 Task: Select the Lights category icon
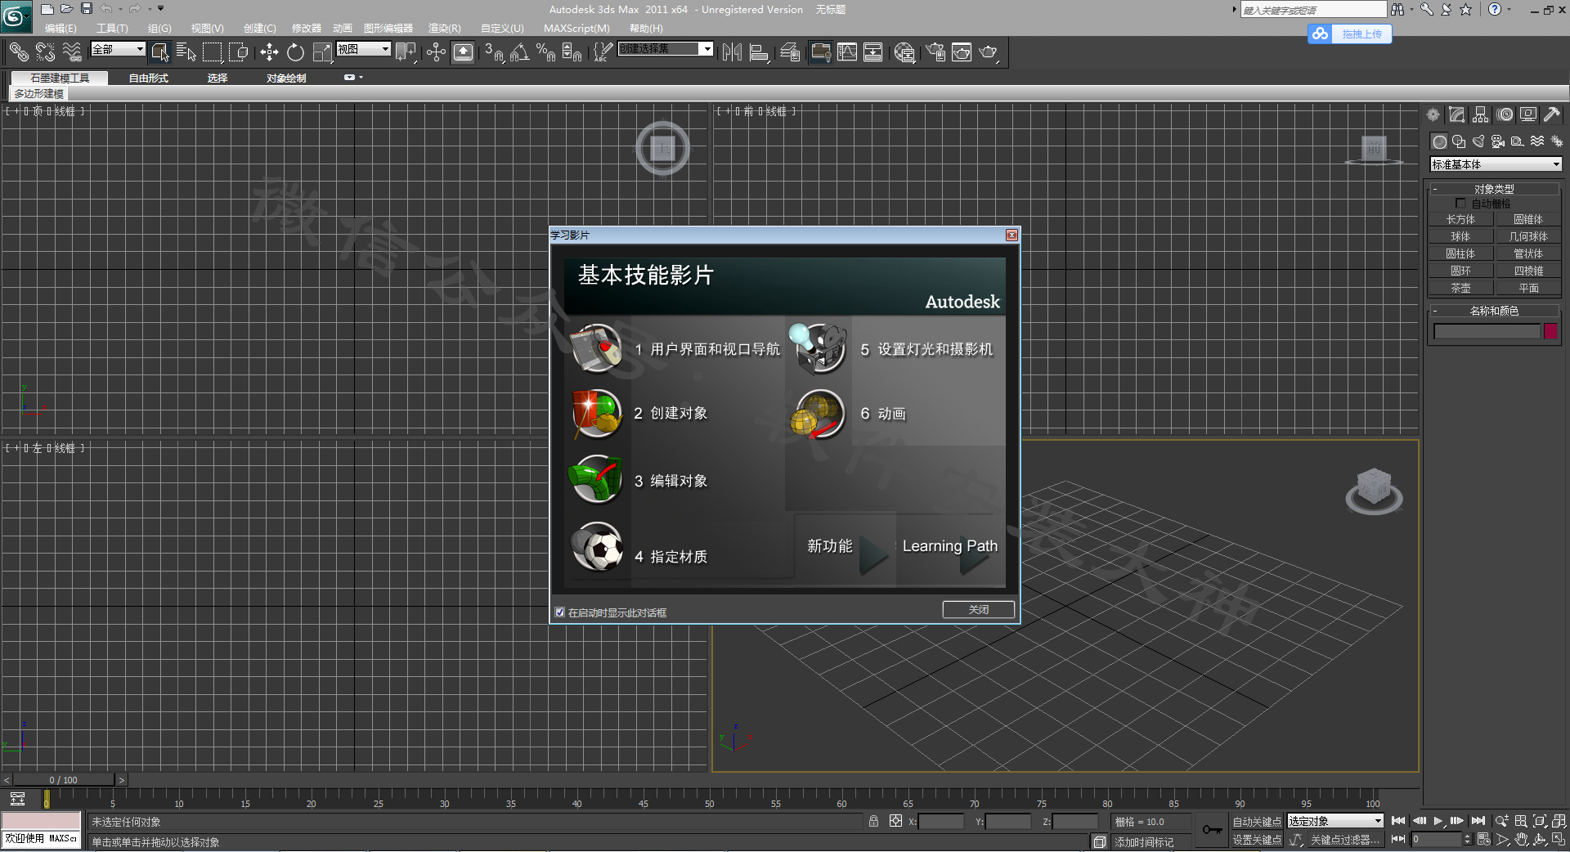coord(1478,141)
